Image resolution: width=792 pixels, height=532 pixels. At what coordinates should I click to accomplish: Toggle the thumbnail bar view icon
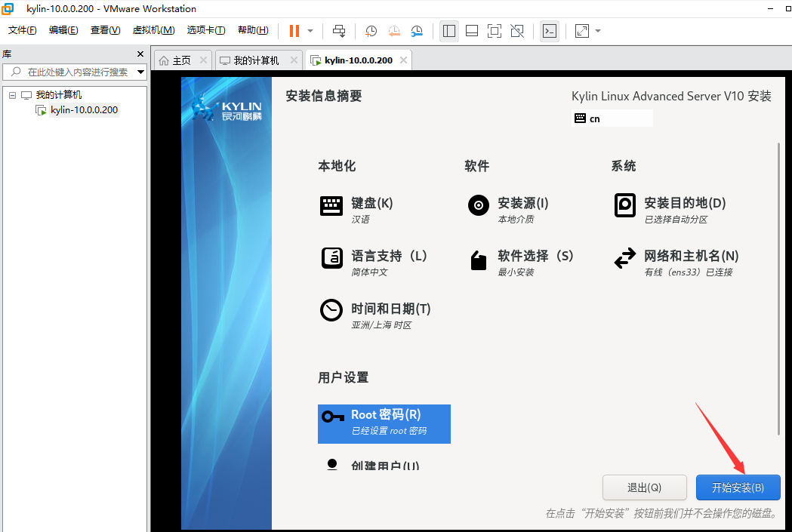point(472,31)
